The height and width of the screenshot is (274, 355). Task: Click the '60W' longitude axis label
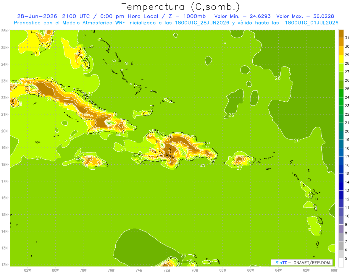(x=334, y=270)
